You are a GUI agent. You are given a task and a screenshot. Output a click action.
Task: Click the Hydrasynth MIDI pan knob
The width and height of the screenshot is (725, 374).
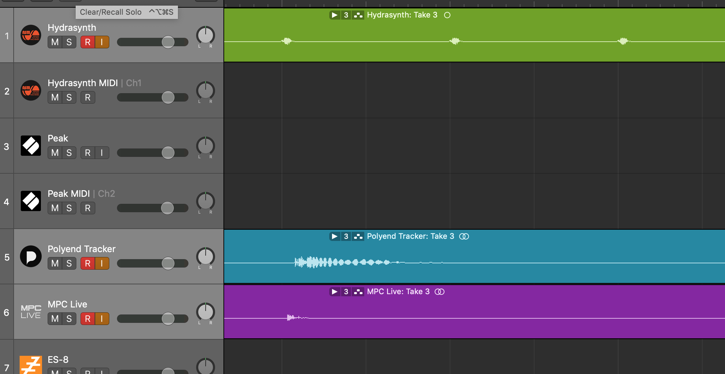pos(206,91)
